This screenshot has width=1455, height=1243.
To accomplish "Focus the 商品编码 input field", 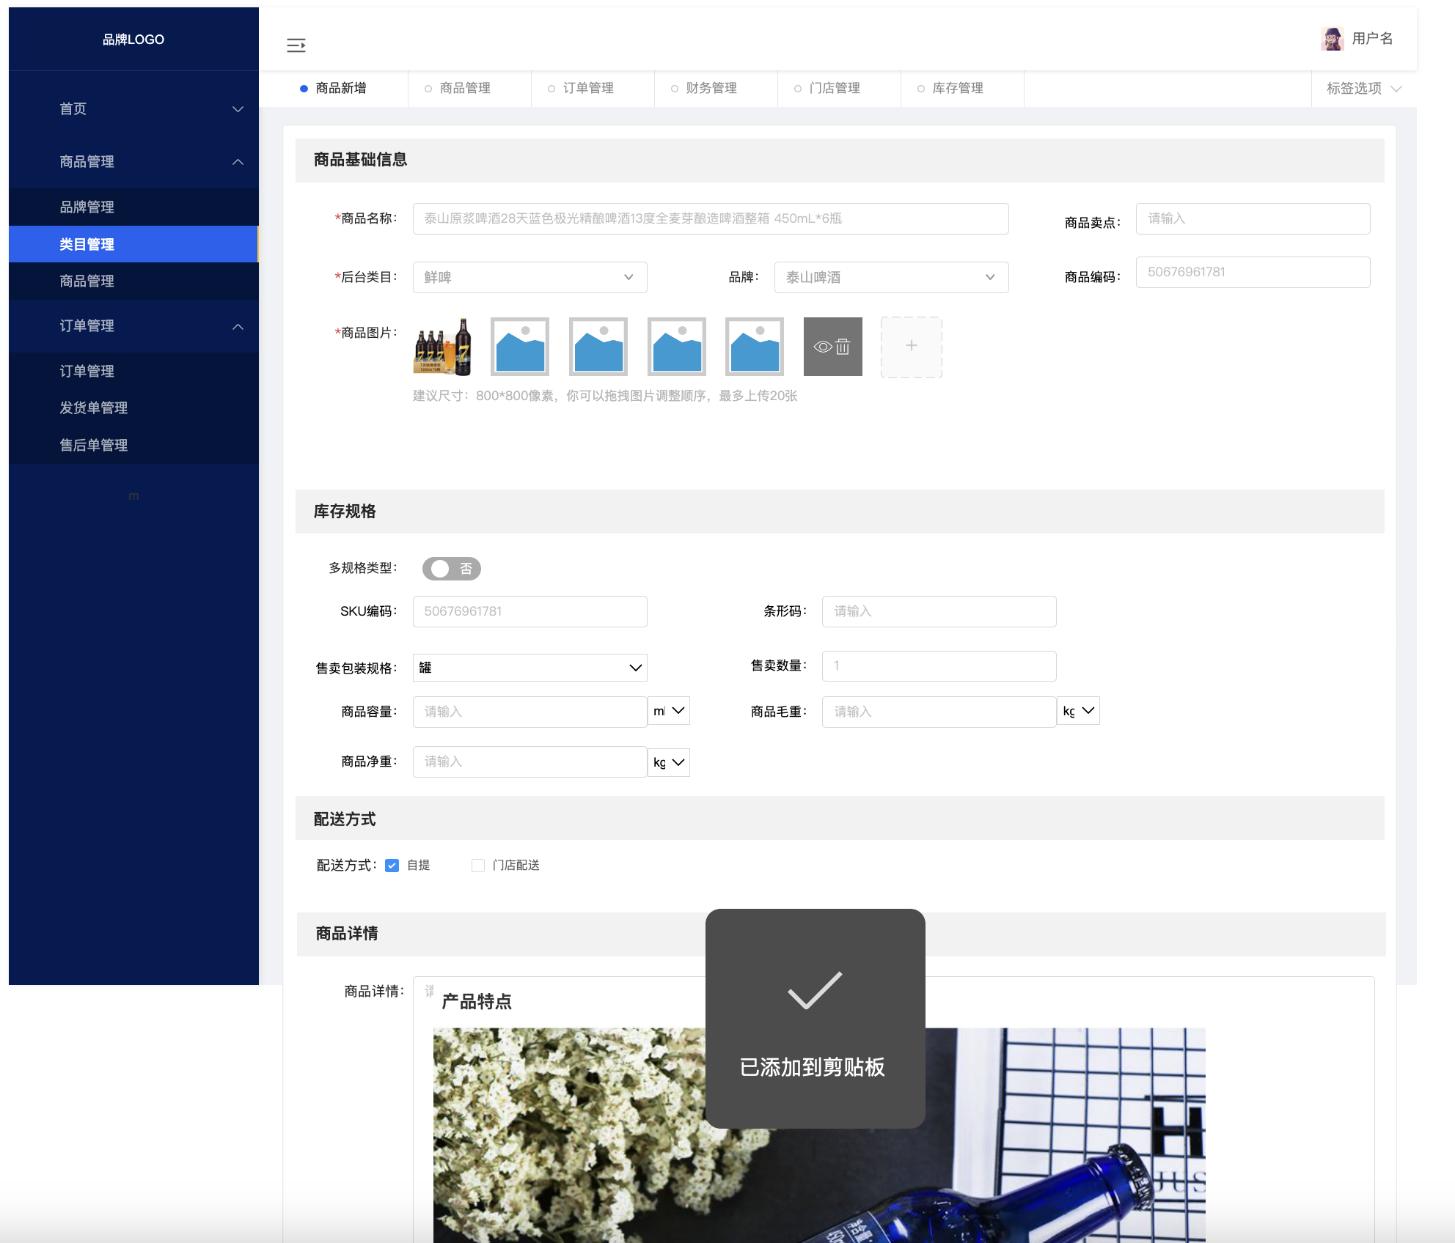I will [1253, 272].
